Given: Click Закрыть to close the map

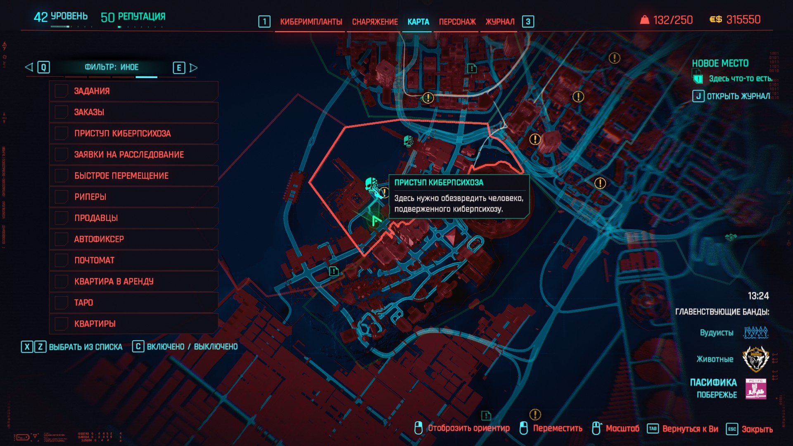Looking at the screenshot, I should (757, 429).
